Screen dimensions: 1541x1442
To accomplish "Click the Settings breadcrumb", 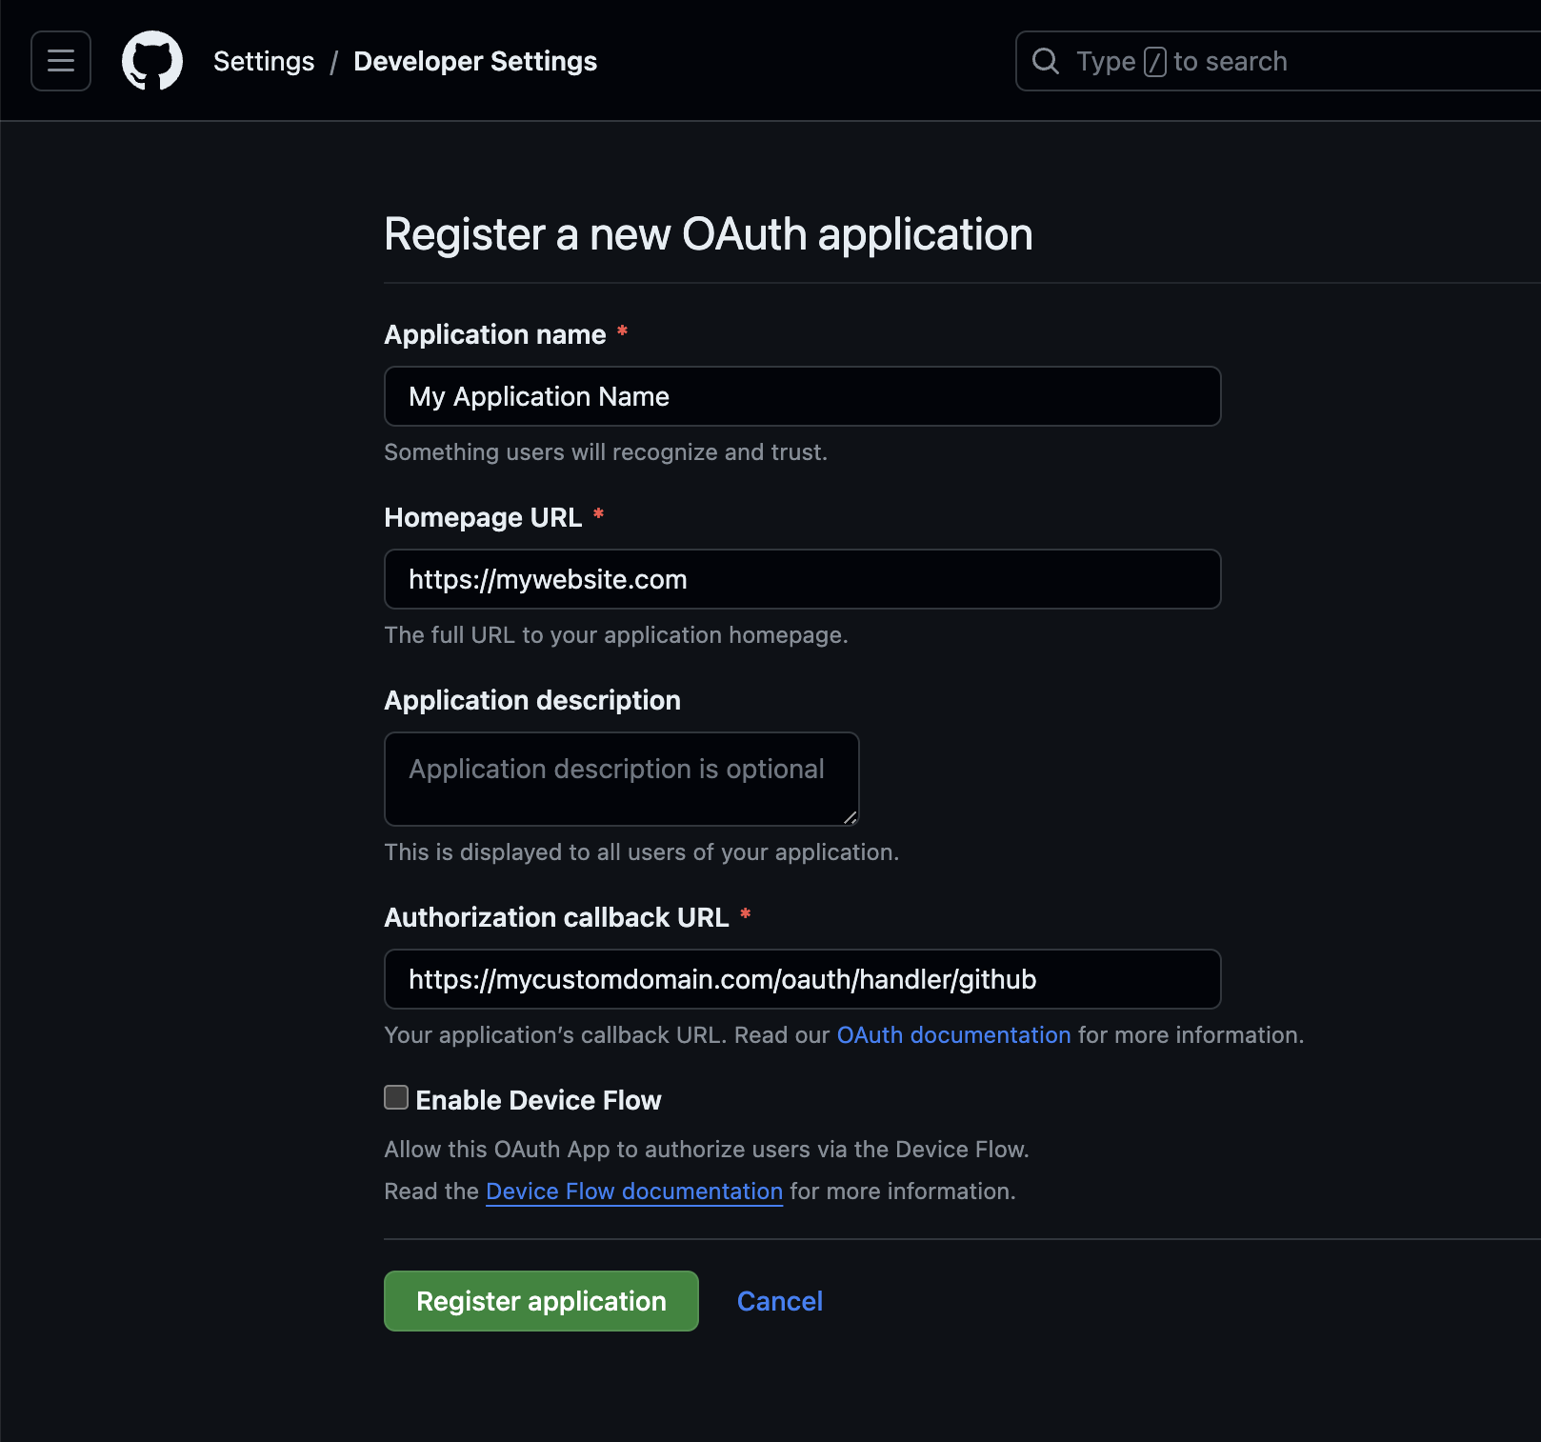I will pyautogui.click(x=263, y=60).
